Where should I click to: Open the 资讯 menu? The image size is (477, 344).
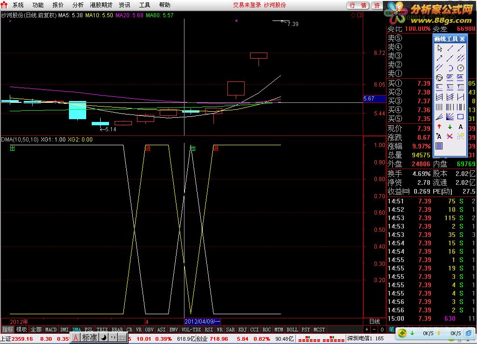(x=124, y=5)
